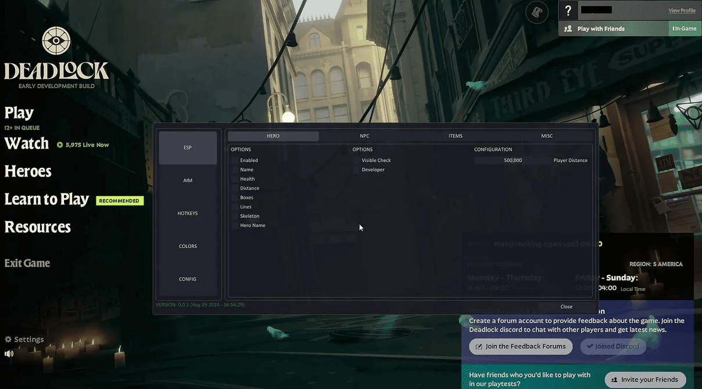Open the Resources menu item
702x389 pixels.
(x=38, y=227)
